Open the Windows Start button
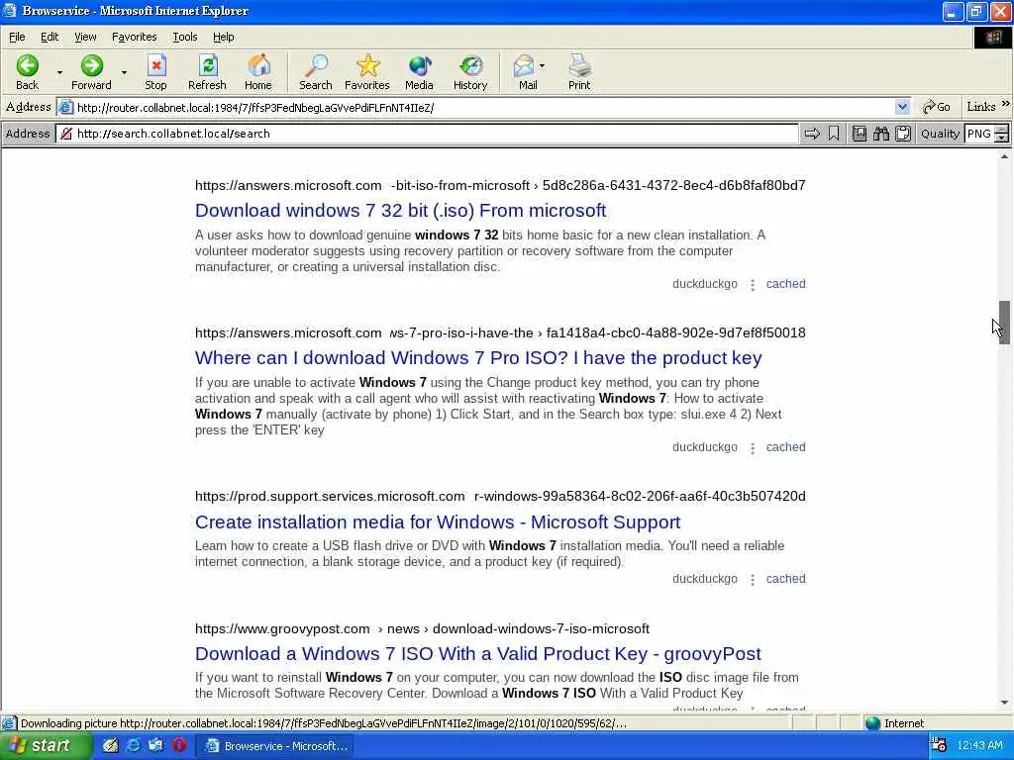This screenshot has width=1014, height=760. pos(46,746)
